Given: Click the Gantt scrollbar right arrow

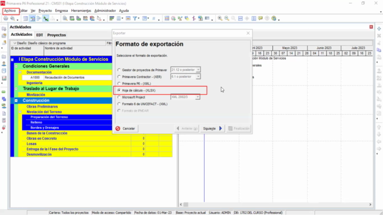Looking at the screenshot, I should pos(370,204).
